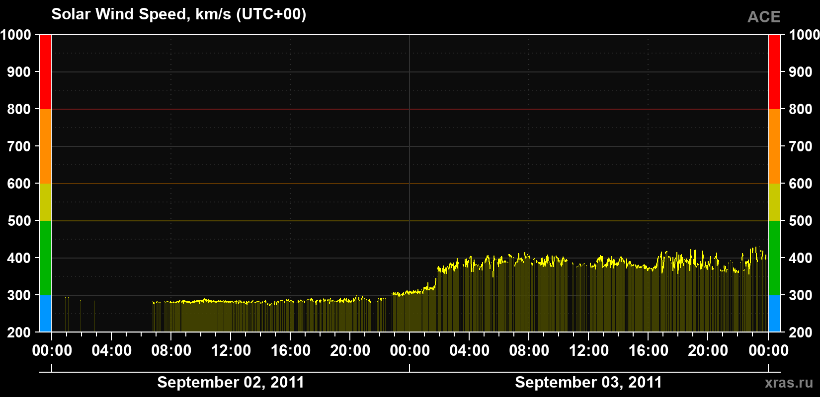Select the blue segment of the left color scale
820x397 pixels.
click(x=45, y=314)
